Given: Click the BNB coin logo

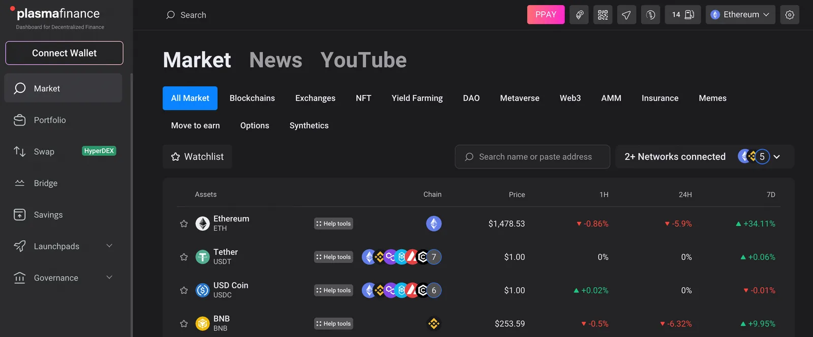Looking at the screenshot, I should [x=203, y=323].
